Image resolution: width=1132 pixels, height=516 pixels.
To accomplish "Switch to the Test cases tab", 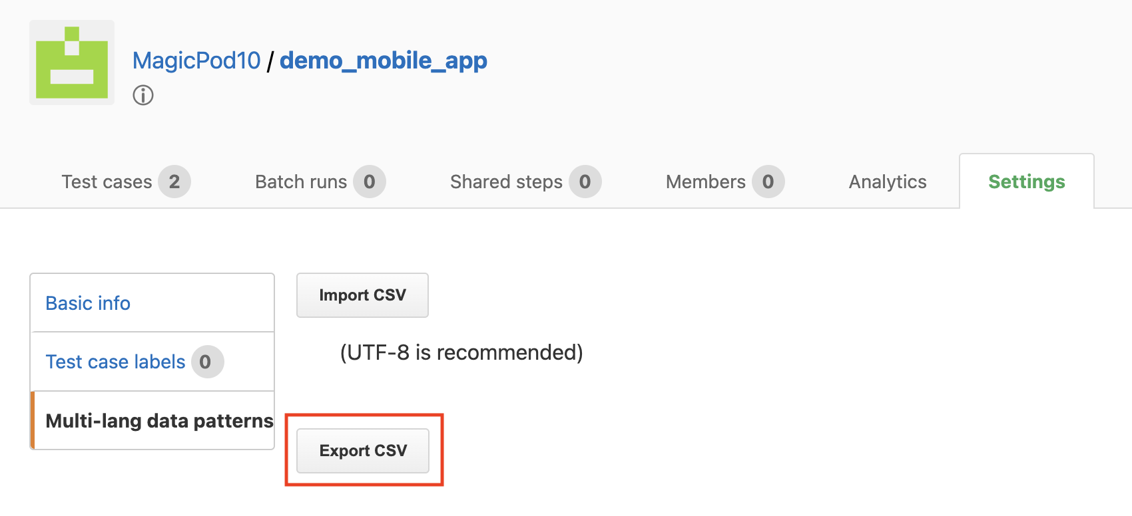I will click(x=107, y=182).
